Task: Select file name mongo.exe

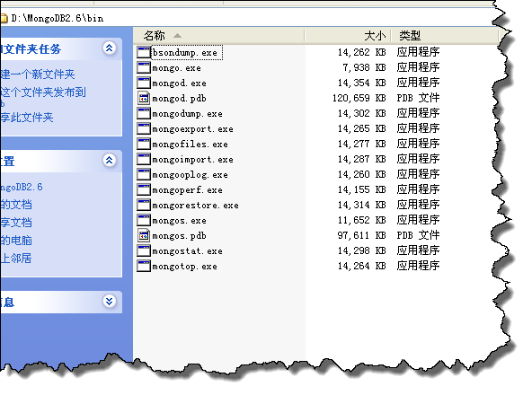Action: click(177, 68)
